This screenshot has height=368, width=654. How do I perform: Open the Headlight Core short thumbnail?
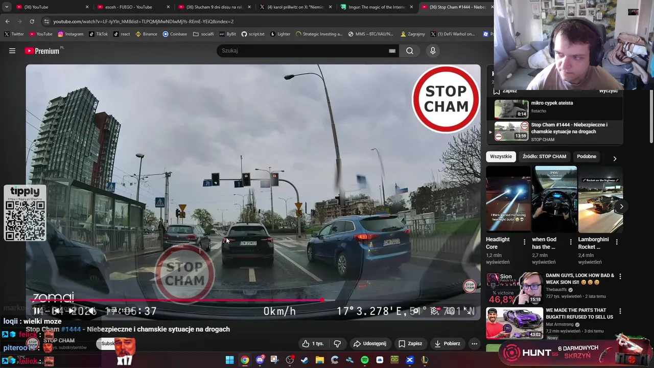point(508,199)
